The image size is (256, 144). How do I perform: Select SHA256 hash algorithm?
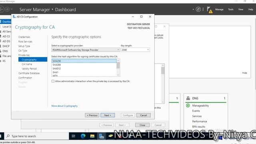[84, 61]
